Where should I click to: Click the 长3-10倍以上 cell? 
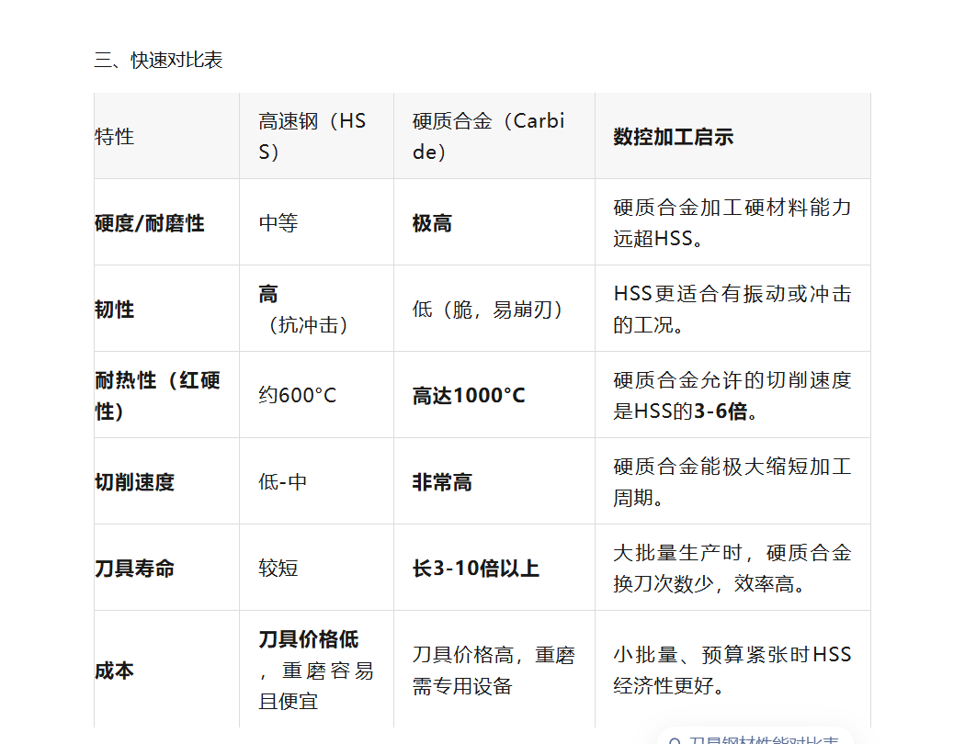pos(475,569)
